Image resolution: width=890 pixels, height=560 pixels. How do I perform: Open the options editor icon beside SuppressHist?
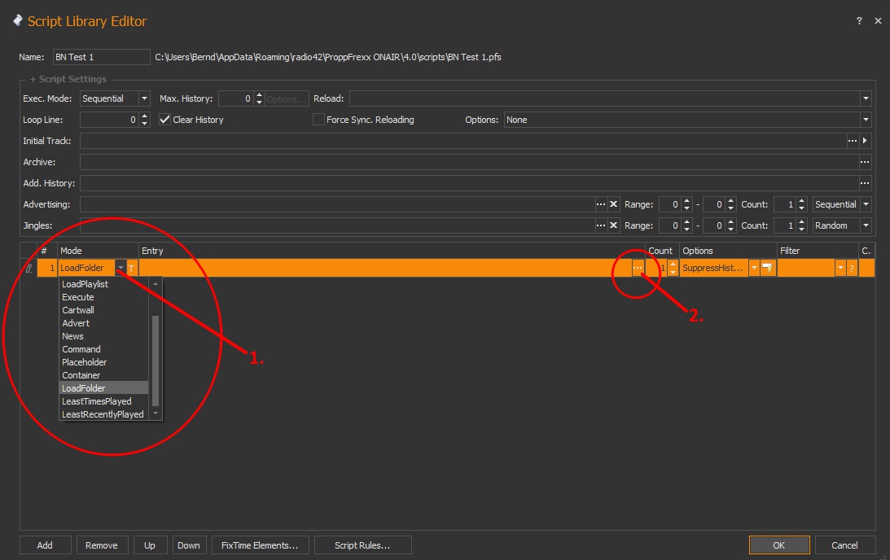[x=767, y=268]
